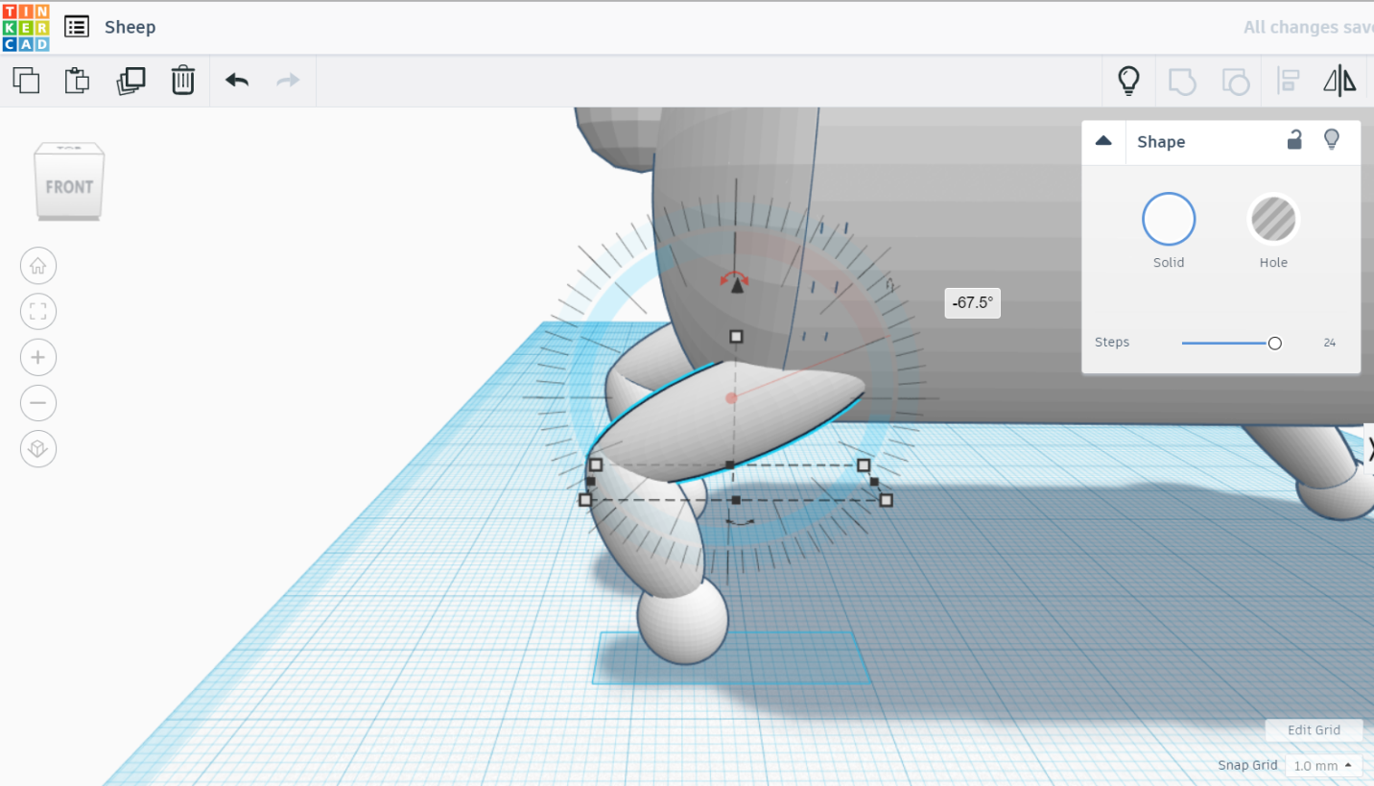Image resolution: width=1374 pixels, height=786 pixels.
Task: Click the Duplicate and repeat icon
Action: pyautogui.click(x=130, y=81)
